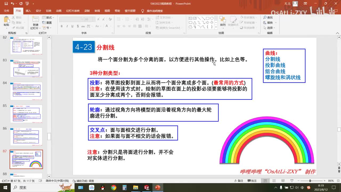The image size is (341, 192).
Task: Open View (视图) tab
Action: pos(107,11)
